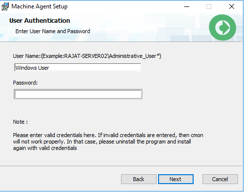Click the RAJAT-SERVER02 example text
The width and height of the screenshot is (244, 193).
(86, 56)
